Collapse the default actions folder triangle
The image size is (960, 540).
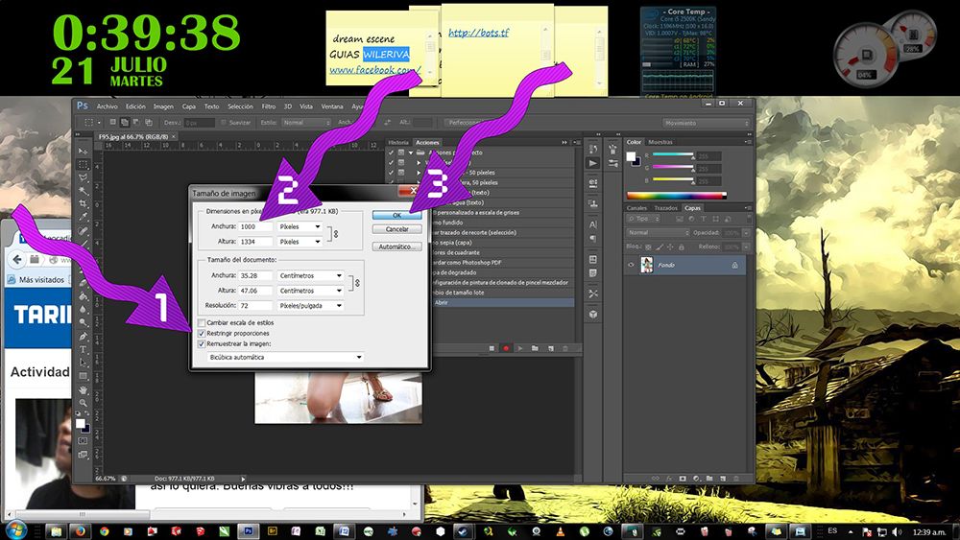pos(411,153)
